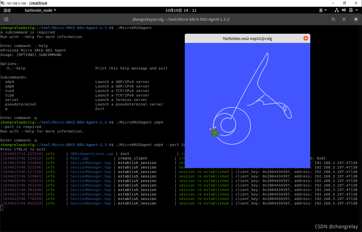Minimize the remote desktop window
Screen dimensions: 362x232
pyautogui.click(x=333, y=3)
